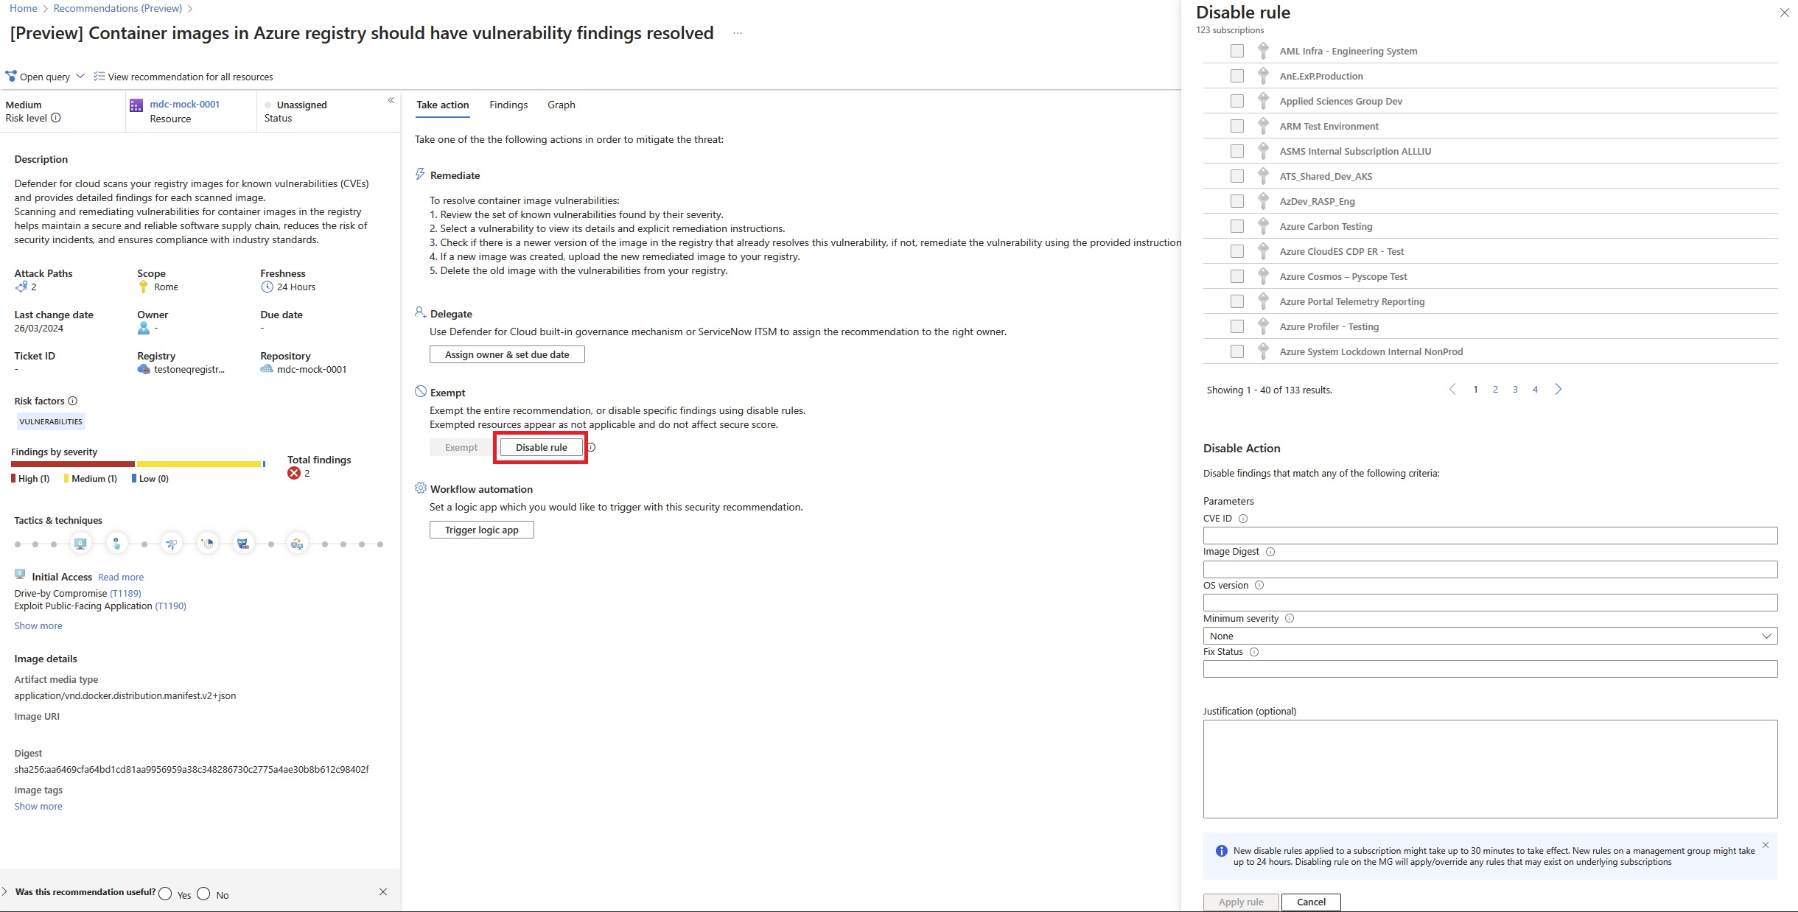
Task: Dismiss the blue info notification banner
Action: pos(1766,845)
